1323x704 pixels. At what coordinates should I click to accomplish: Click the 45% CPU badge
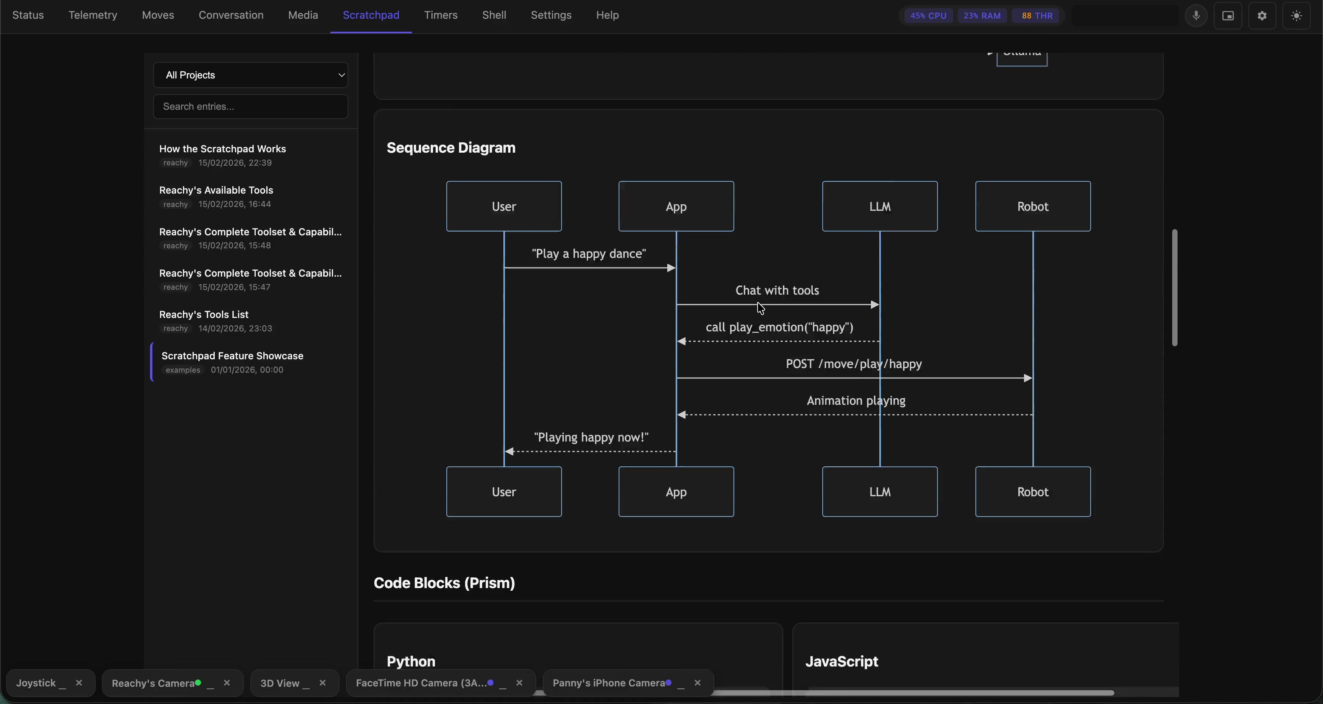[x=929, y=15]
